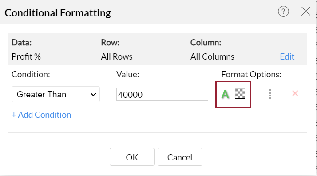
Task: Click the + Add Condition link
Action: (x=41, y=115)
